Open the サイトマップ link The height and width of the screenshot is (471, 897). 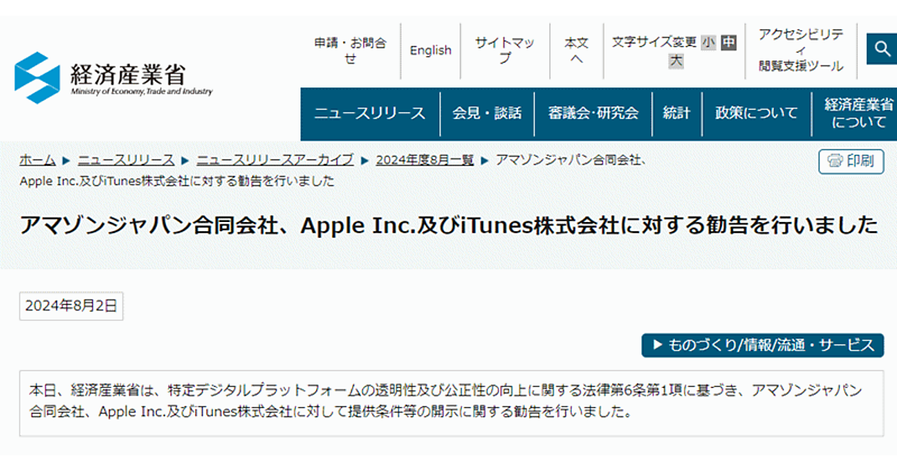[505, 51]
